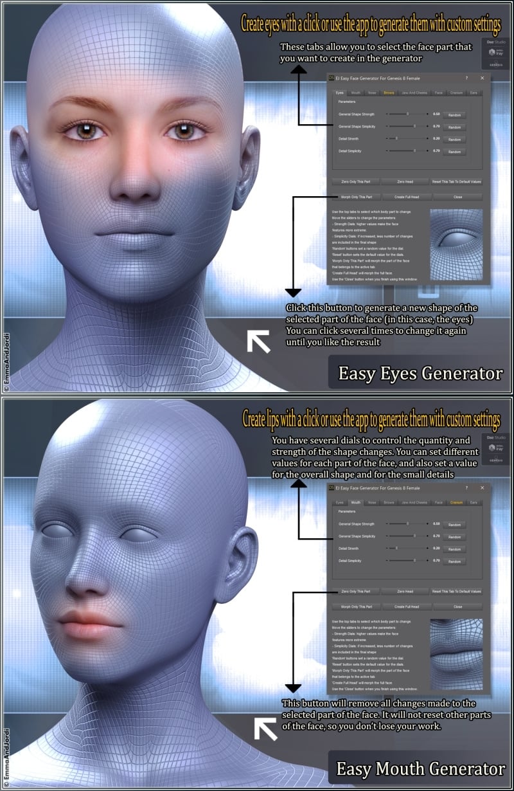Randomize General Shape Simplicity in the eye-preview dialog
Image resolution: width=514 pixels, height=791 pixels.
pyautogui.click(x=454, y=127)
